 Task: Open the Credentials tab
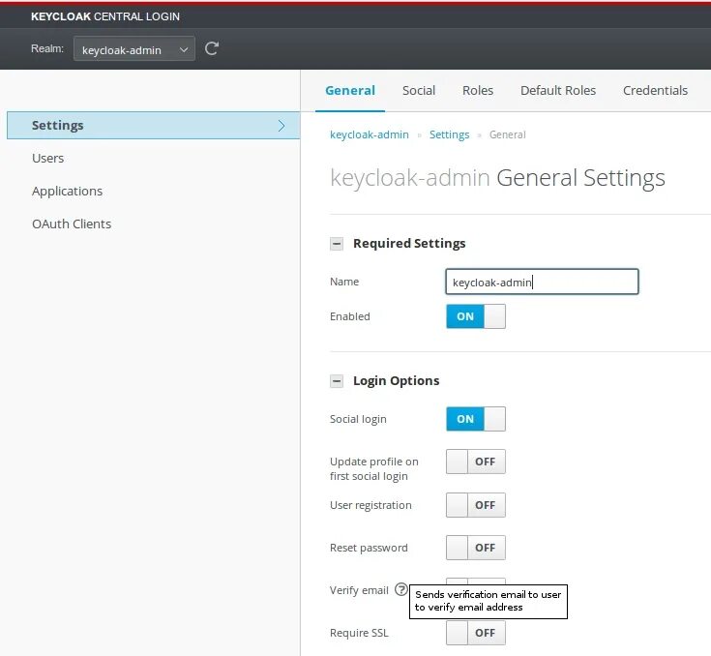655,90
